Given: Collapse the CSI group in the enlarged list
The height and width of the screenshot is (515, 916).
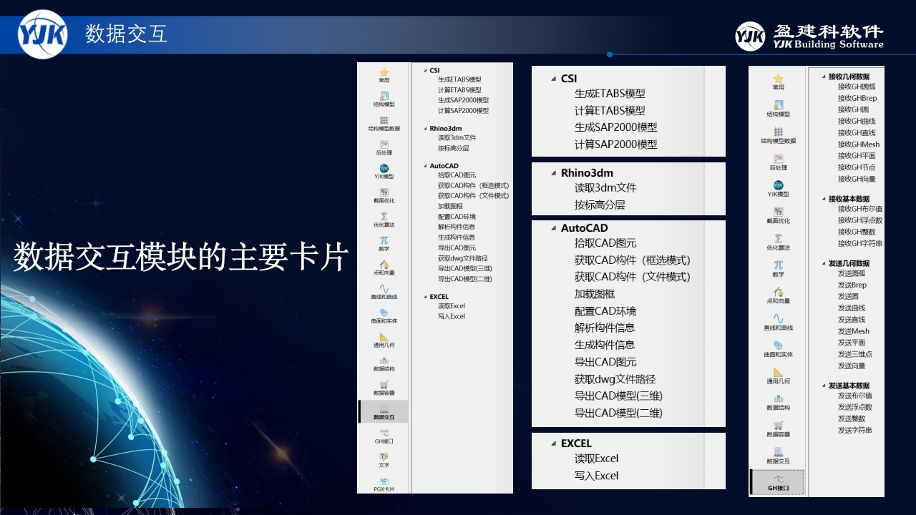Looking at the screenshot, I should click(x=553, y=79).
